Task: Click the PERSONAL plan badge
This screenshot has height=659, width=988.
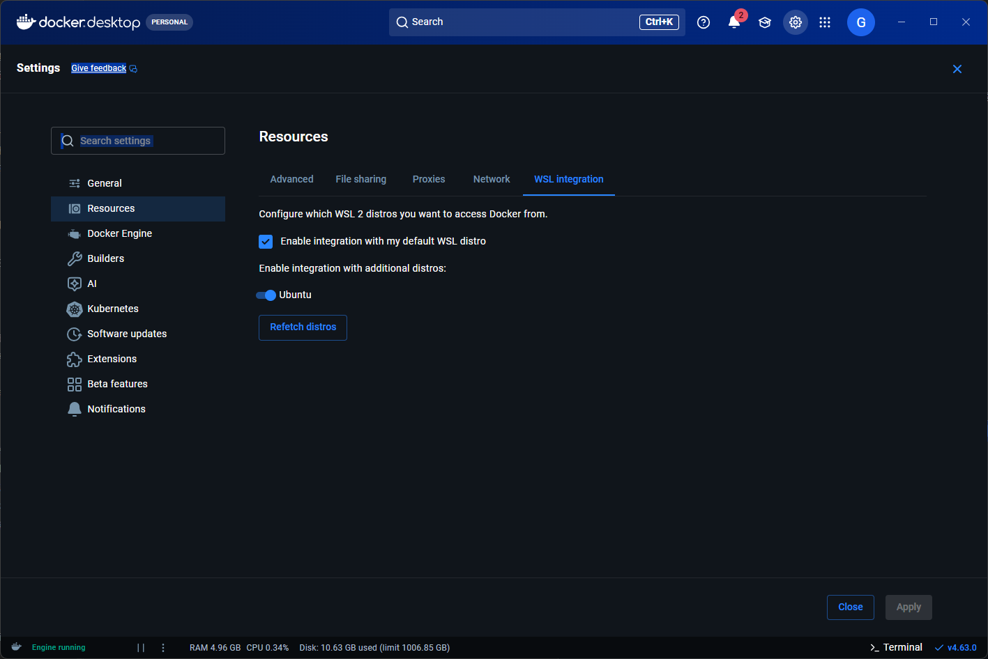Action: pos(169,22)
